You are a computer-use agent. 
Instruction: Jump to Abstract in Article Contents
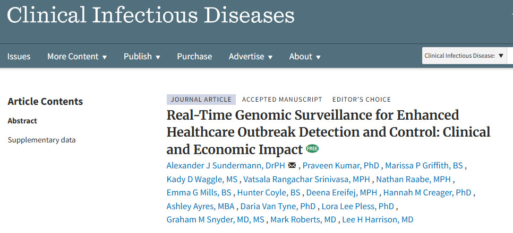click(x=22, y=121)
